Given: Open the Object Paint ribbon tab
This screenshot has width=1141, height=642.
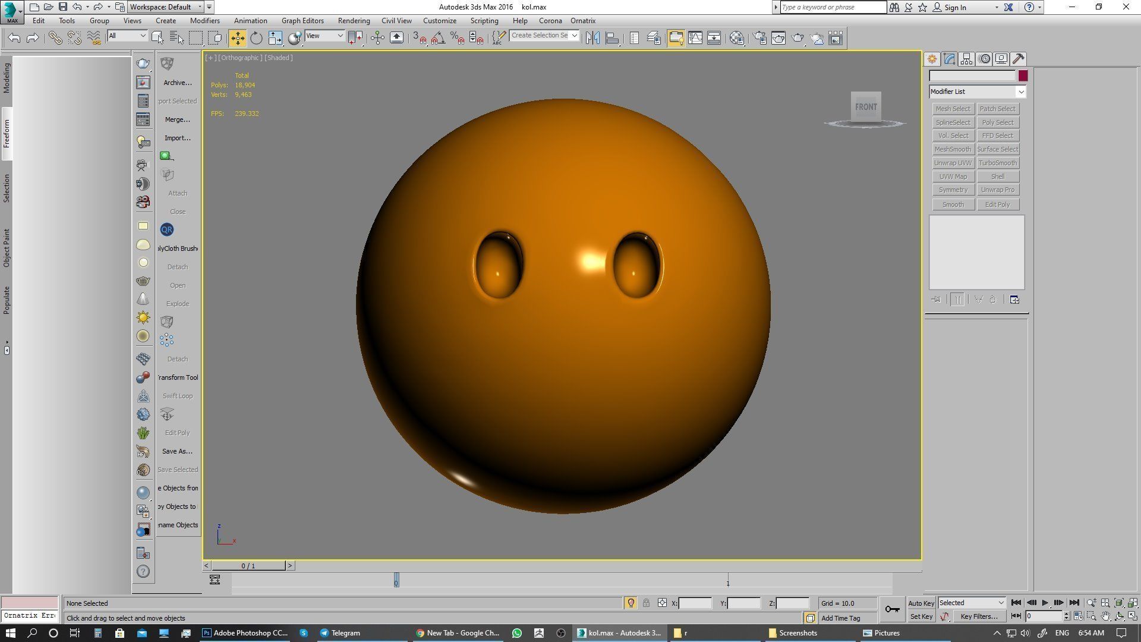Looking at the screenshot, I should [7, 248].
